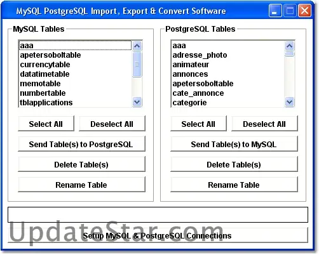Minimize the Import Export window
Screen dimensions: 319x255
pyautogui.click(x=275, y=10)
